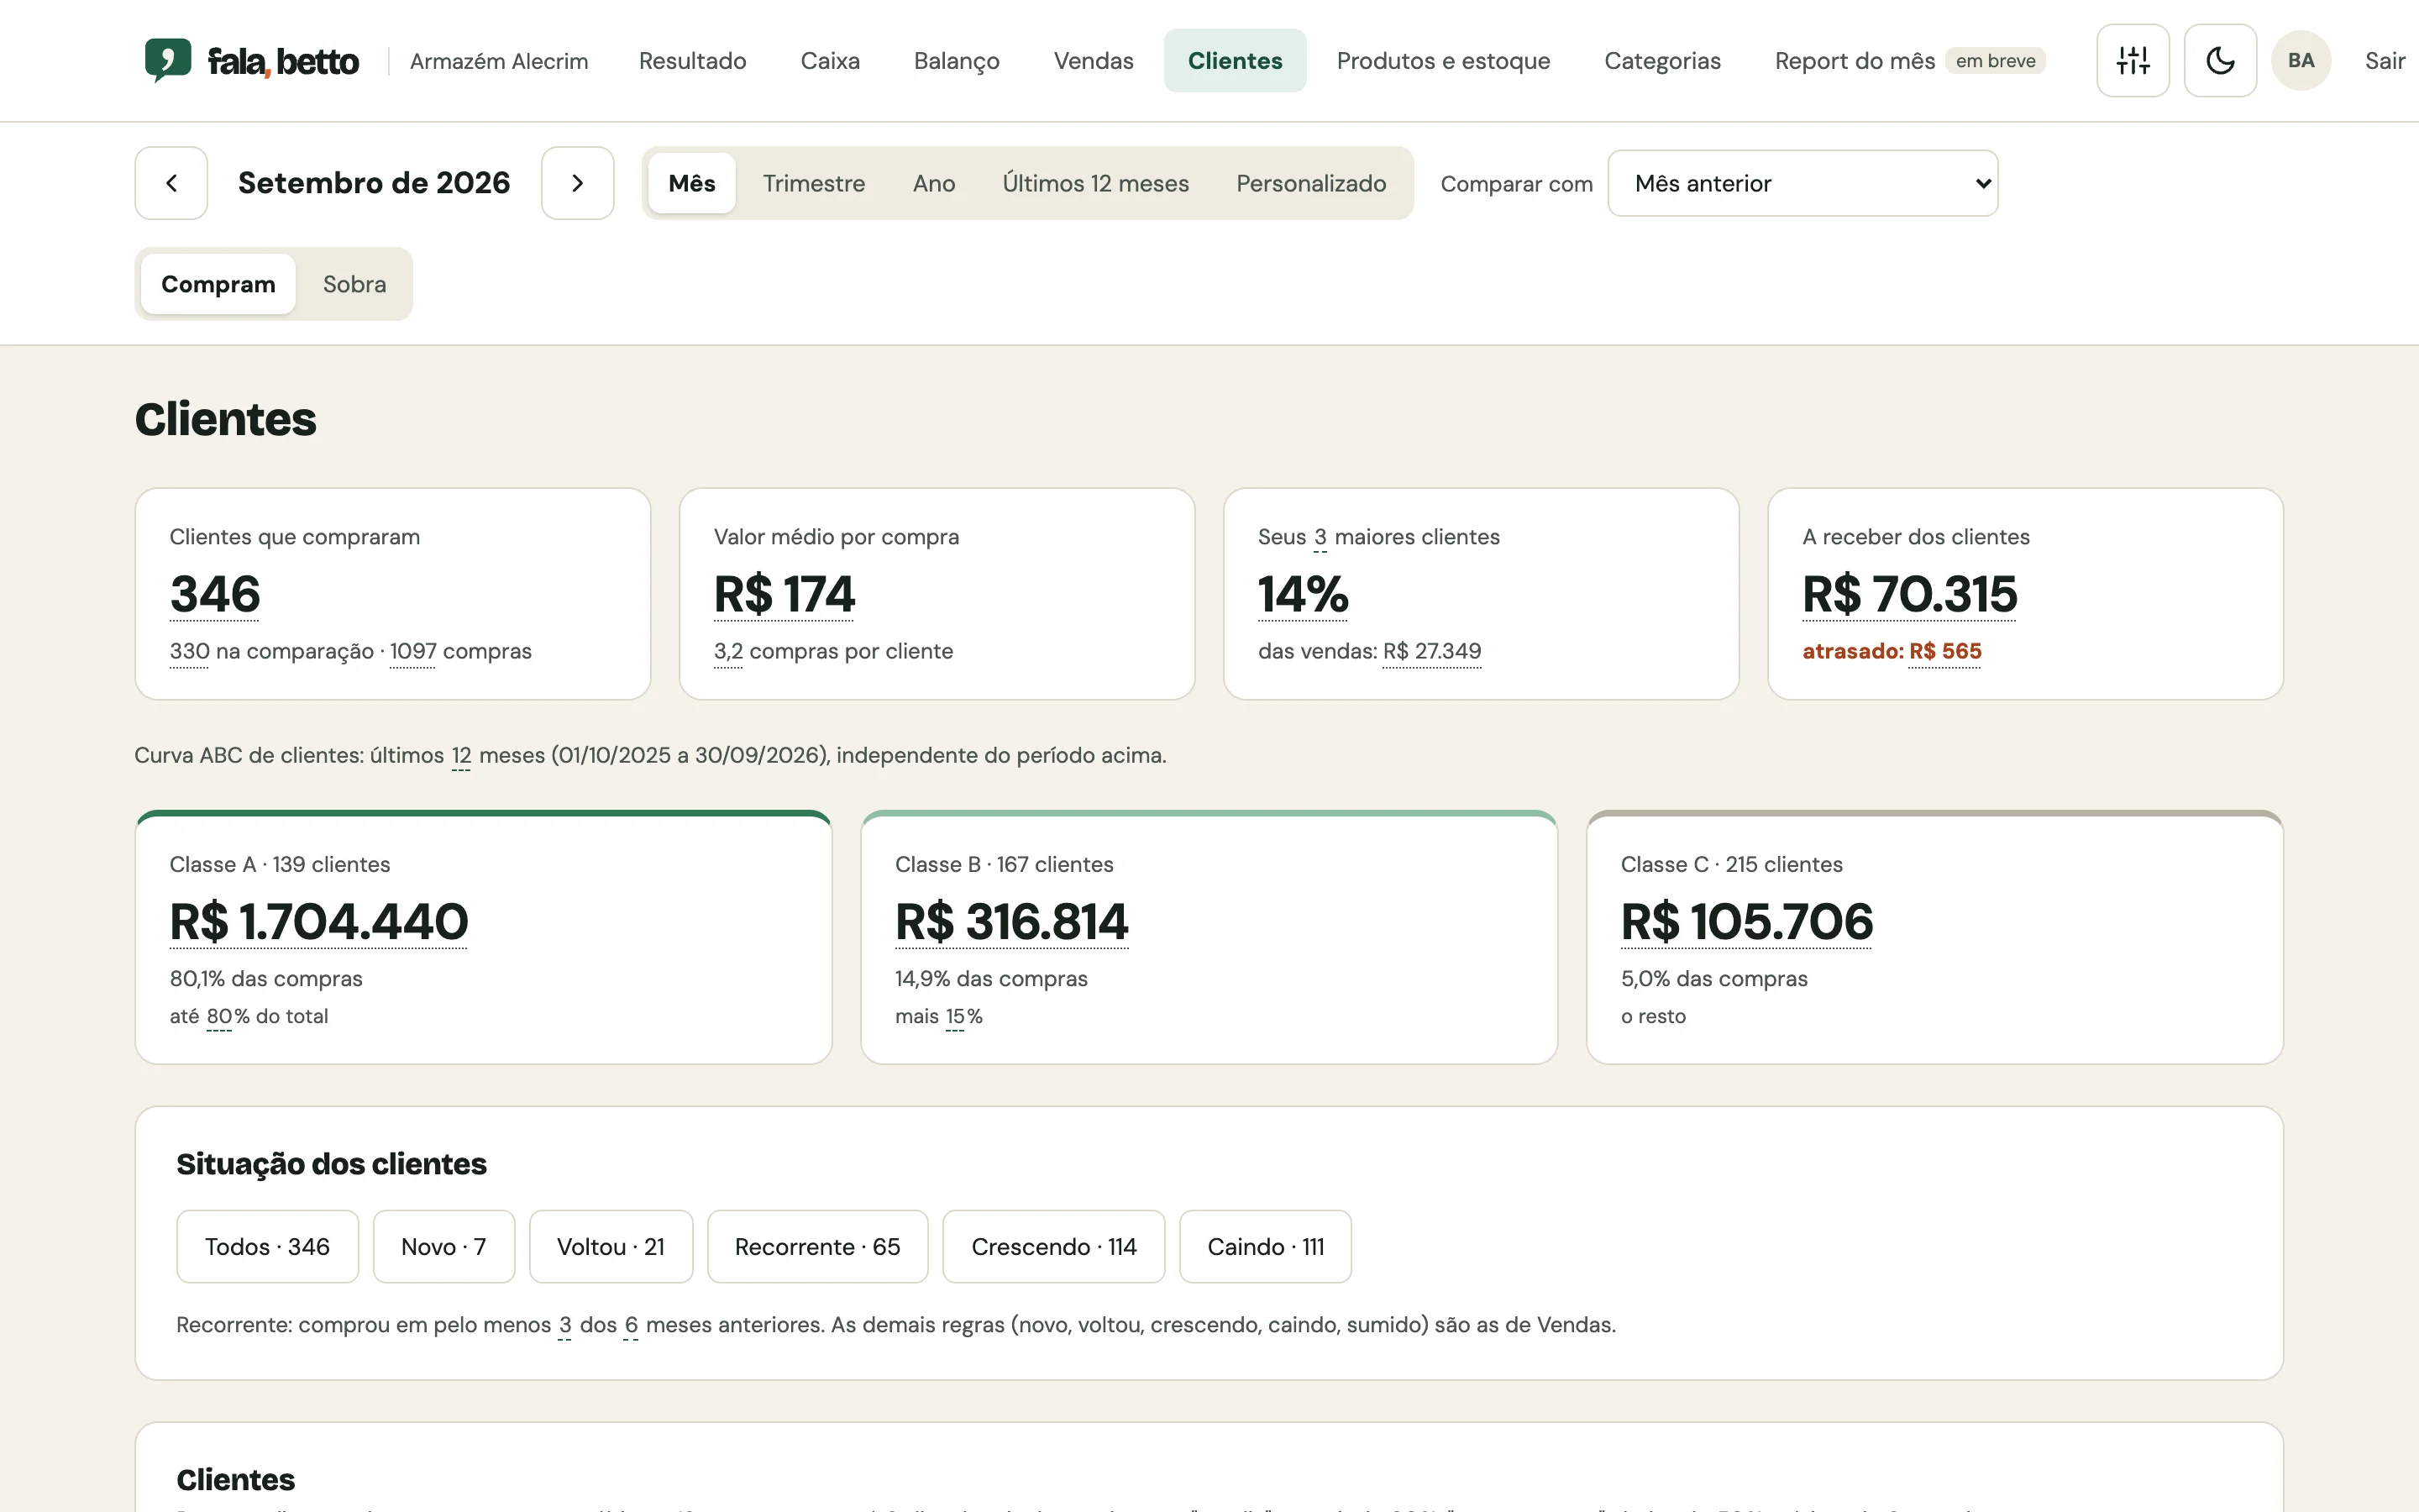Click the 1097 compras figure

(x=413, y=651)
